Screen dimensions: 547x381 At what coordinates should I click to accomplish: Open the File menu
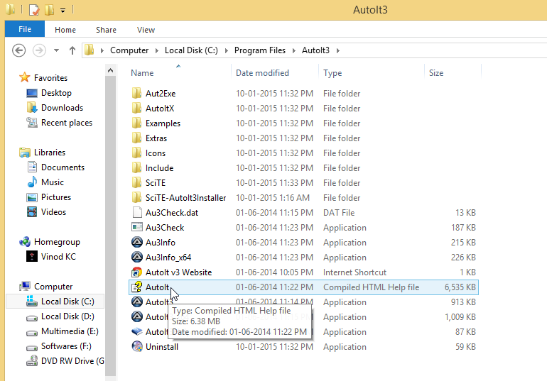pos(25,29)
